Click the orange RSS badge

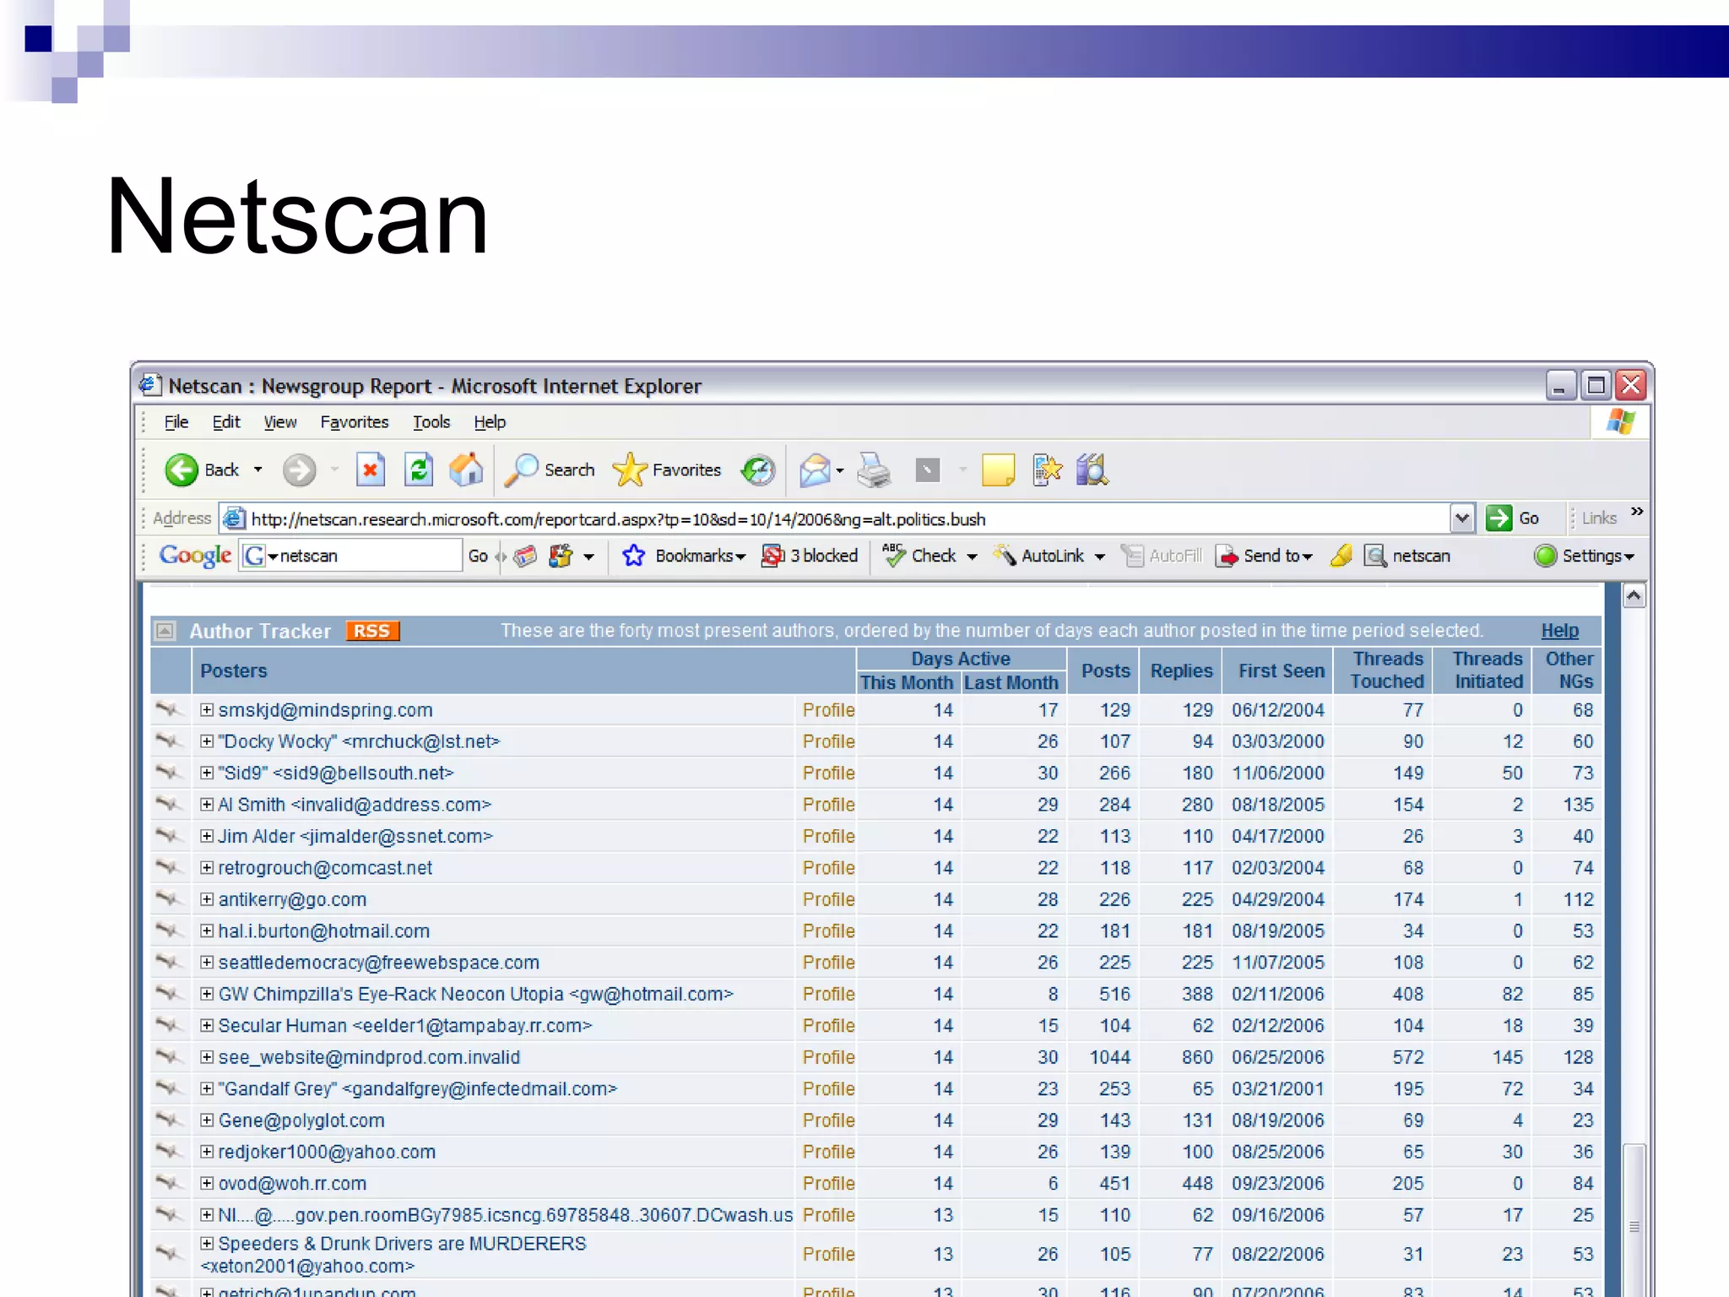tap(372, 631)
